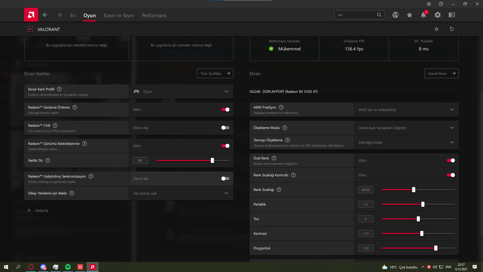Adjust Parlaklık brightness slider
Screen dimensions: 483x272
[418, 204]
